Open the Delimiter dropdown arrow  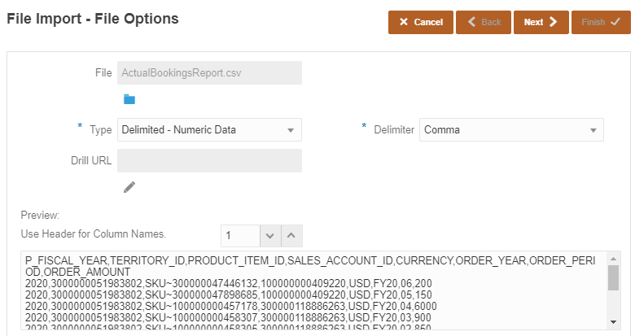593,130
